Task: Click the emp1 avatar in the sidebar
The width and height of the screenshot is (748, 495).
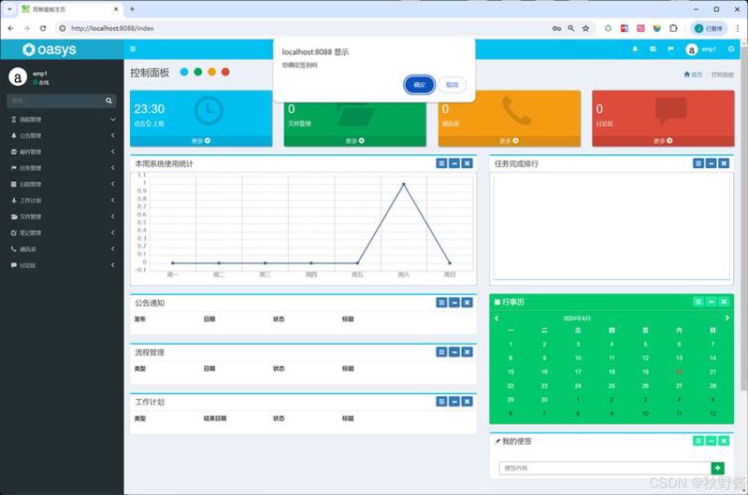Action: point(18,78)
